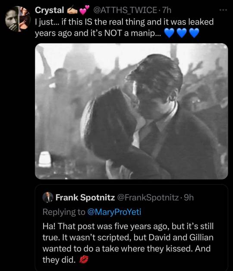
Task: Open the @MaryProYeti mention link
Action: coord(114,212)
